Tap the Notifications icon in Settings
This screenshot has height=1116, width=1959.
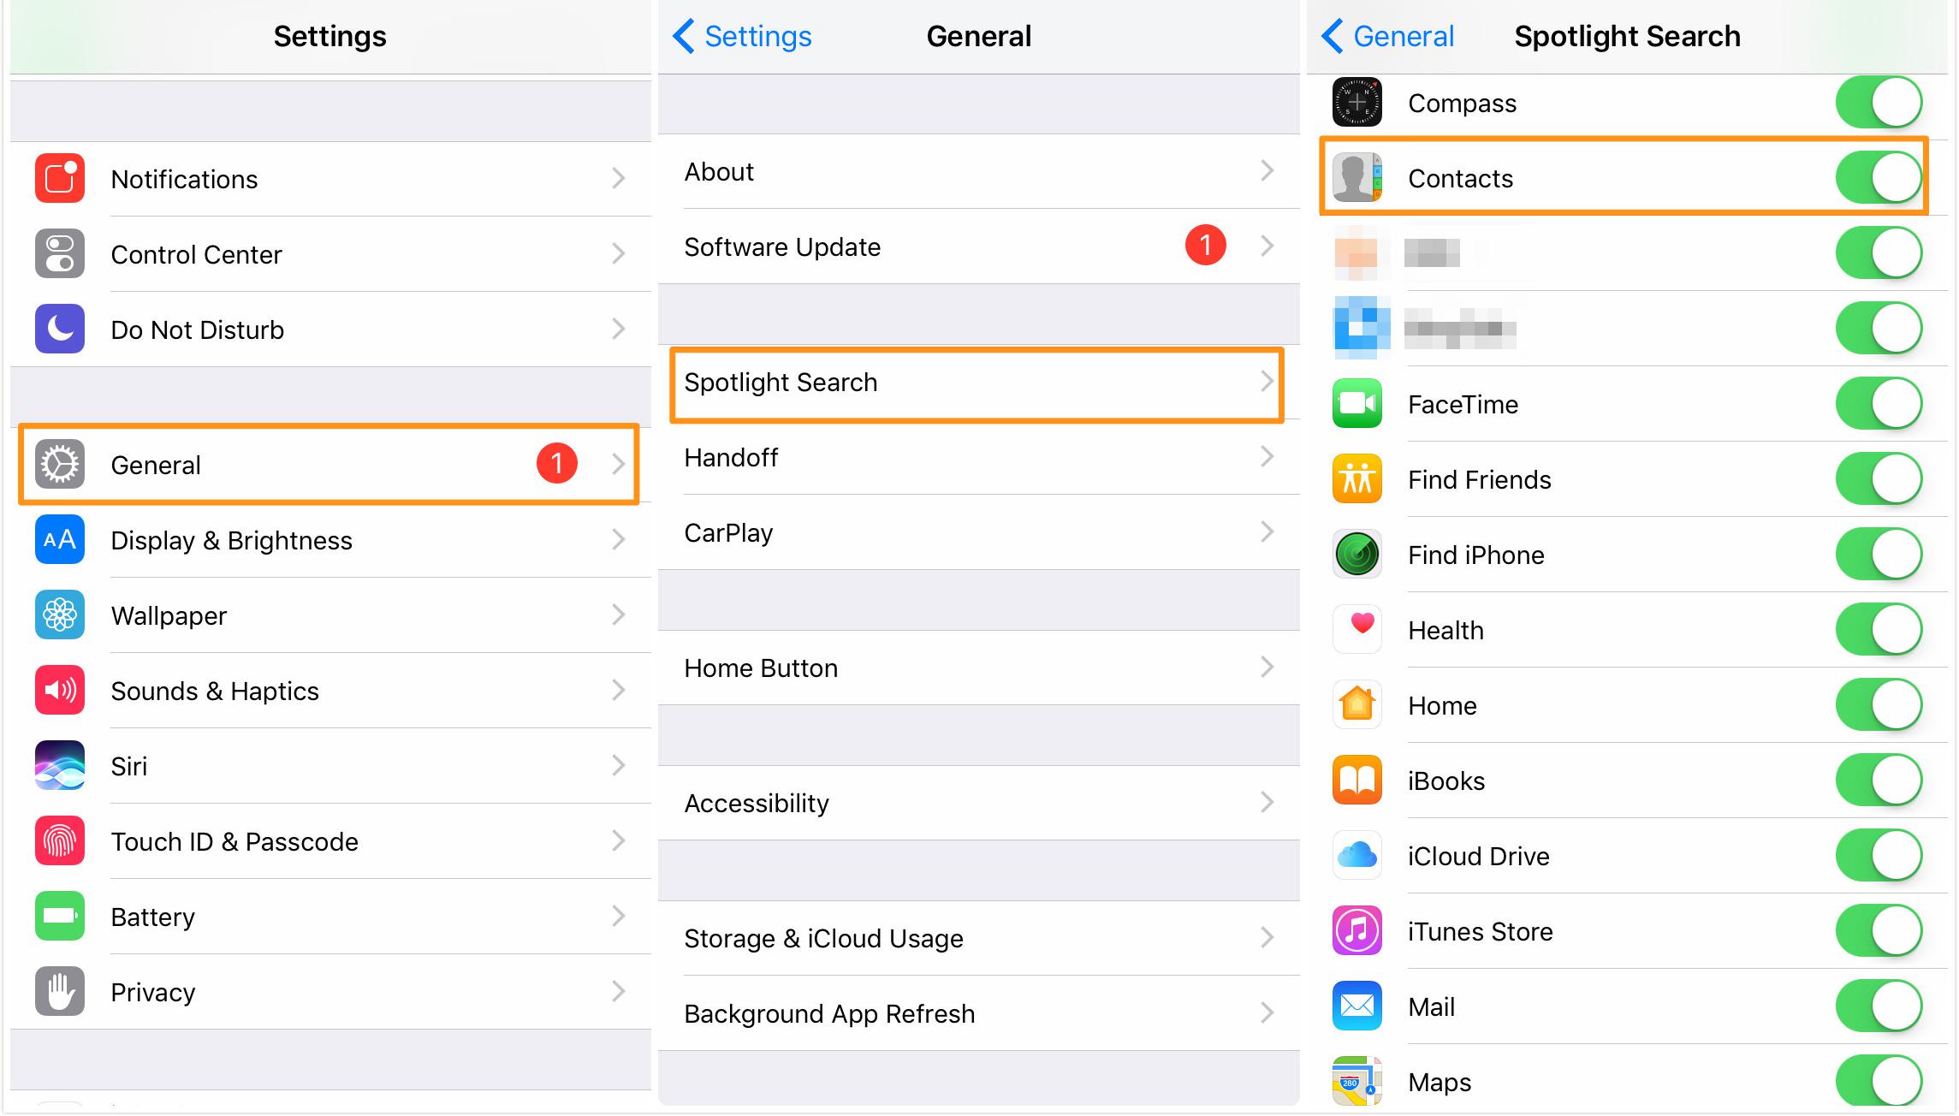coord(60,179)
